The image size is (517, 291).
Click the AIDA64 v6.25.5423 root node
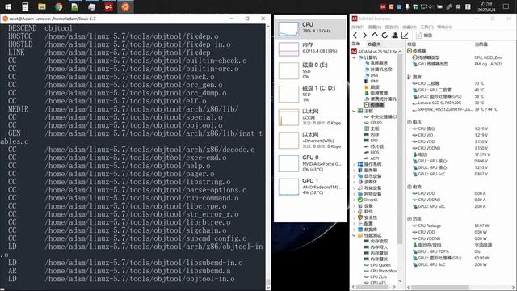374,52
